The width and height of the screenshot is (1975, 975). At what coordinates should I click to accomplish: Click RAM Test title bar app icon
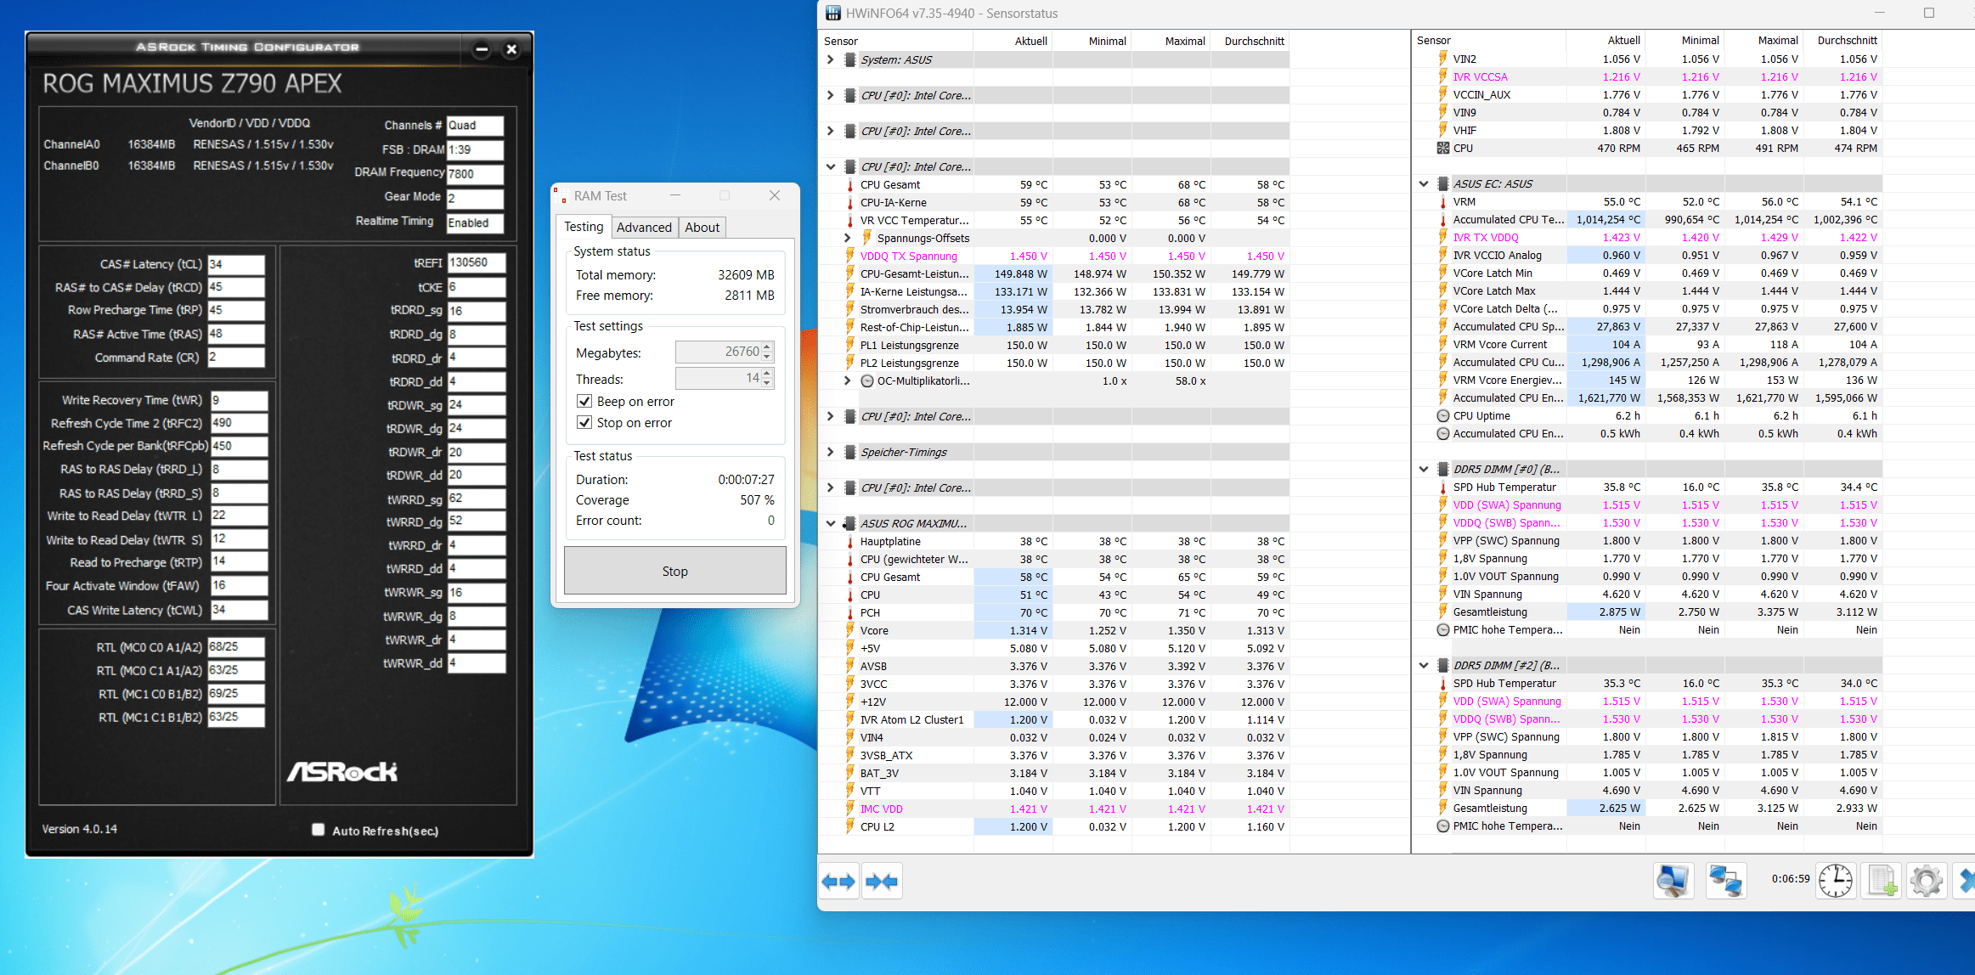click(561, 195)
